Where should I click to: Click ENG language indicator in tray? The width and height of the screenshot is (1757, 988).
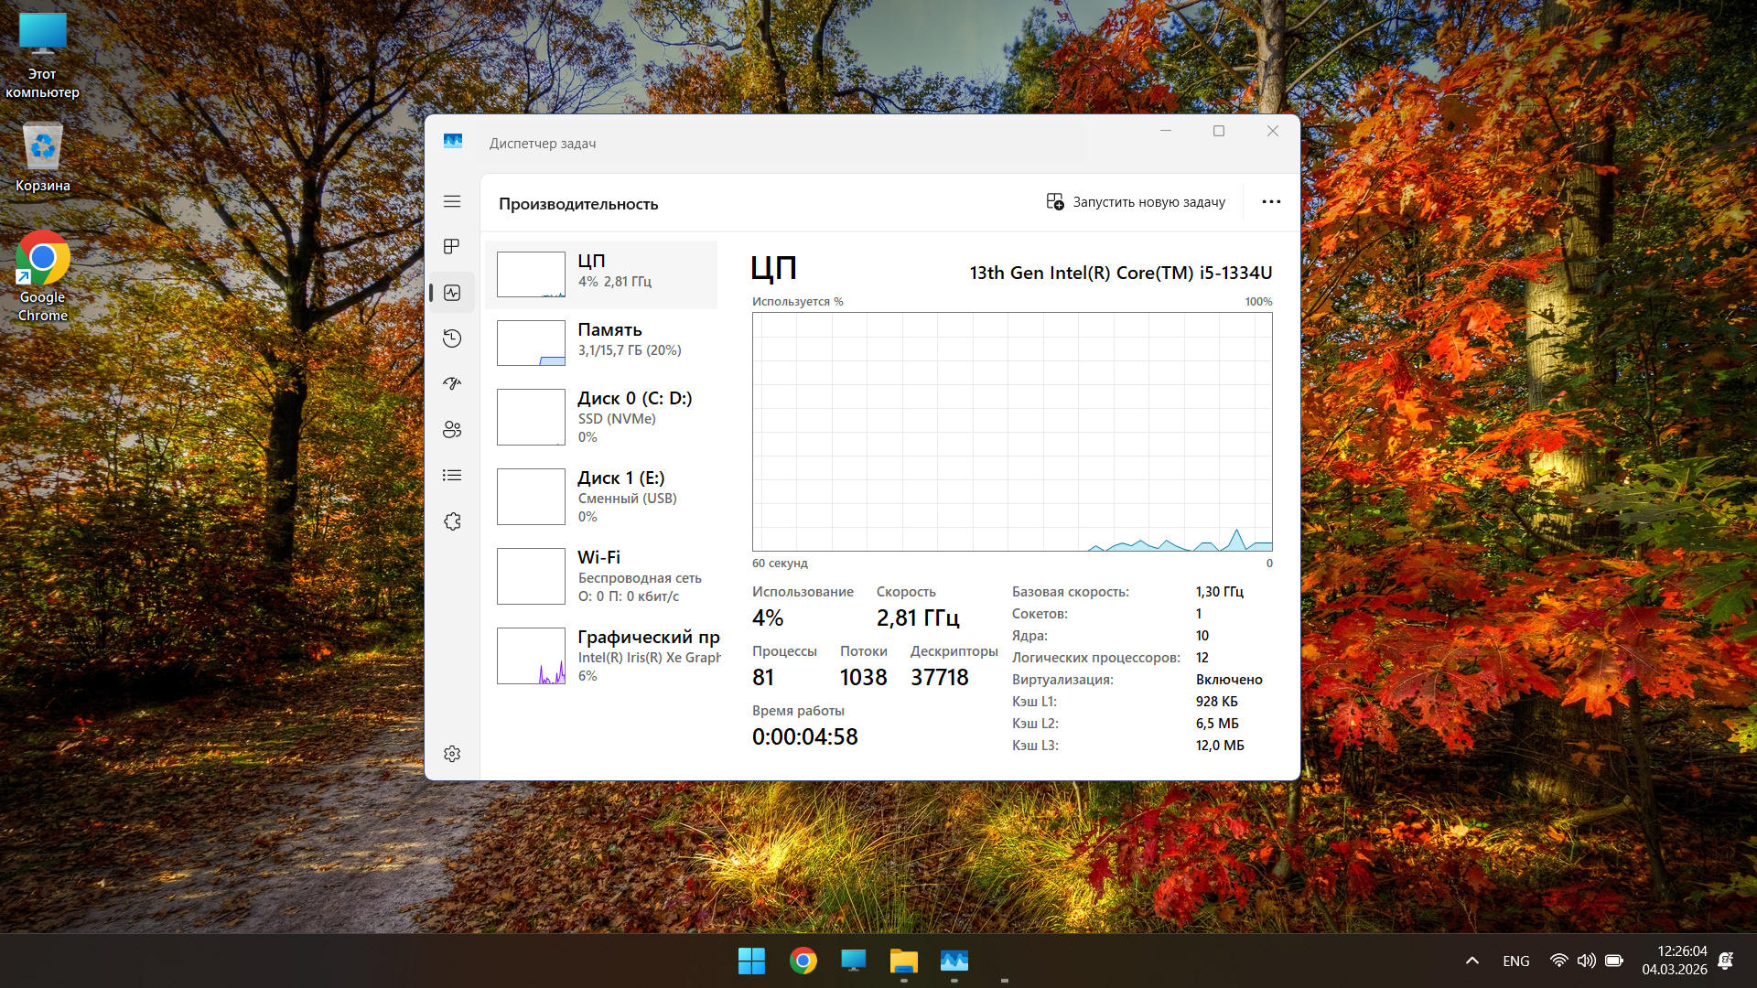[1515, 961]
